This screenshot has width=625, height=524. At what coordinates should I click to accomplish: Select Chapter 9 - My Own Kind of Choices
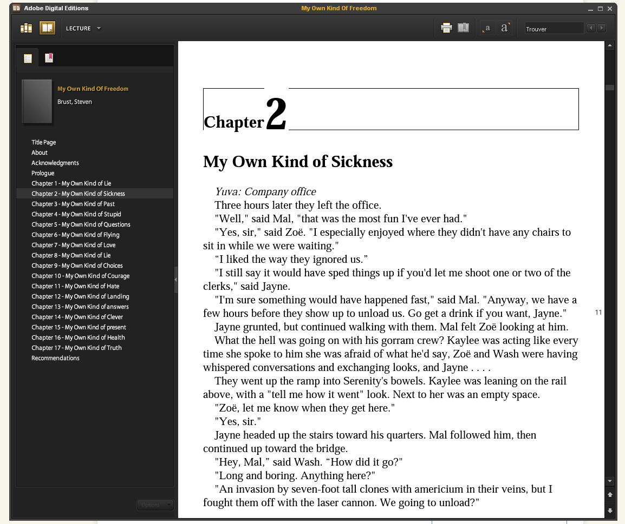pos(77,266)
